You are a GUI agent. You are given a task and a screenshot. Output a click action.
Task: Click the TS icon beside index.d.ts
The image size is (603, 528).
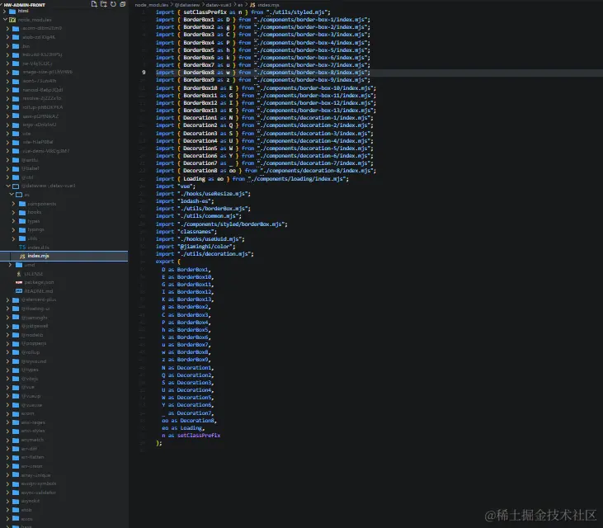pos(22,247)
